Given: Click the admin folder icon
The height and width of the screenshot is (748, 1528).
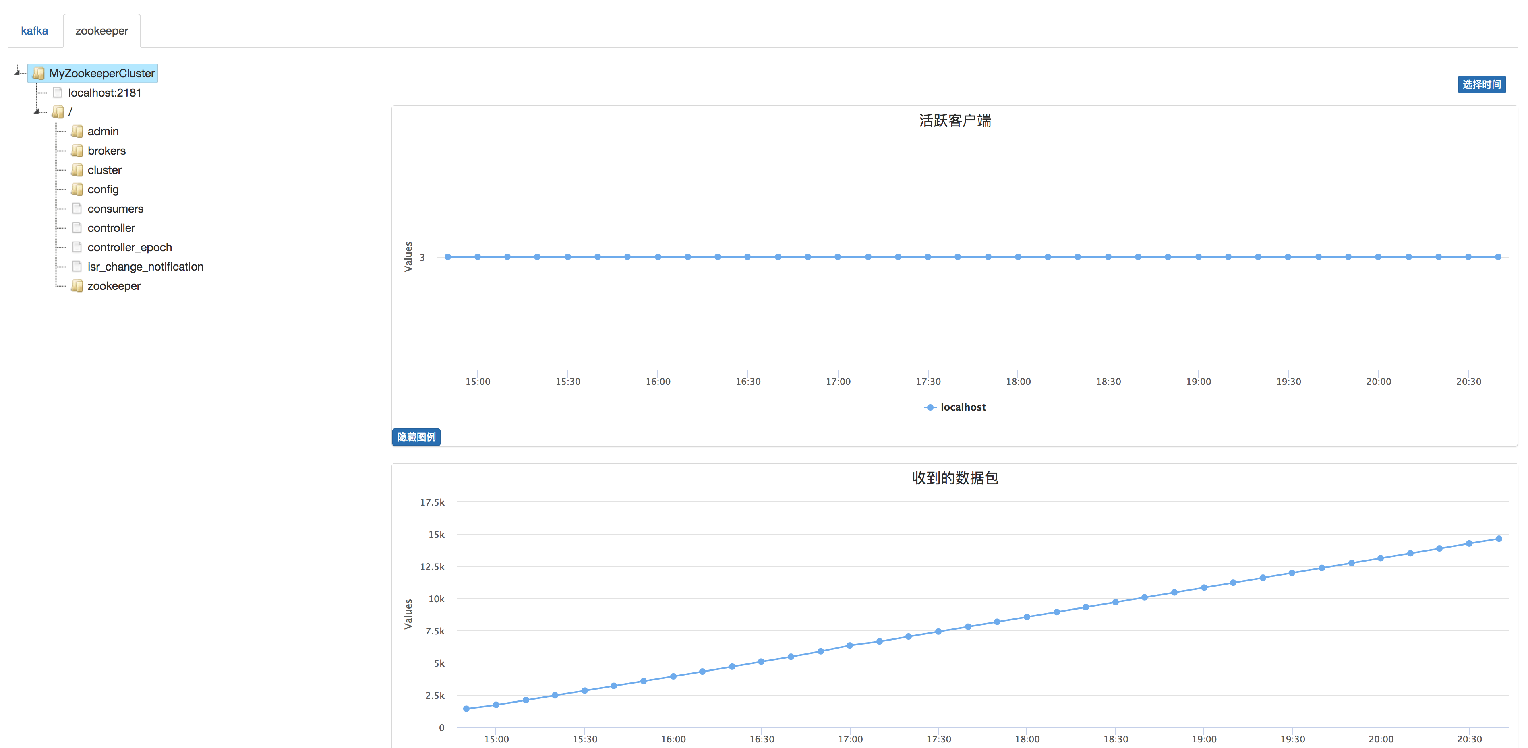Looking at the screenshot, I should pos(77,131).
